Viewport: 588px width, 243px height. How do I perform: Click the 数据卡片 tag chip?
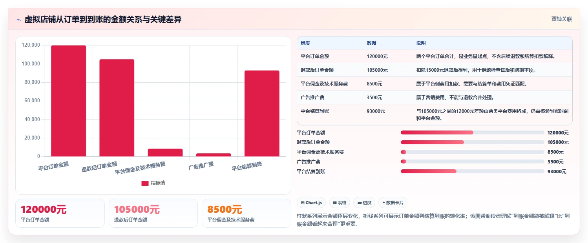pyautogui.click(x=393, y=203)
